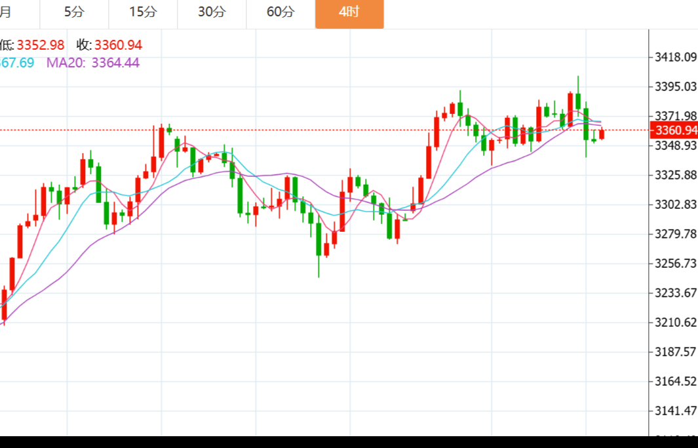This screenshot has width=698, height=448.
Task: Click the 3164.52 price axis label
Action: (x=675, y=381)
